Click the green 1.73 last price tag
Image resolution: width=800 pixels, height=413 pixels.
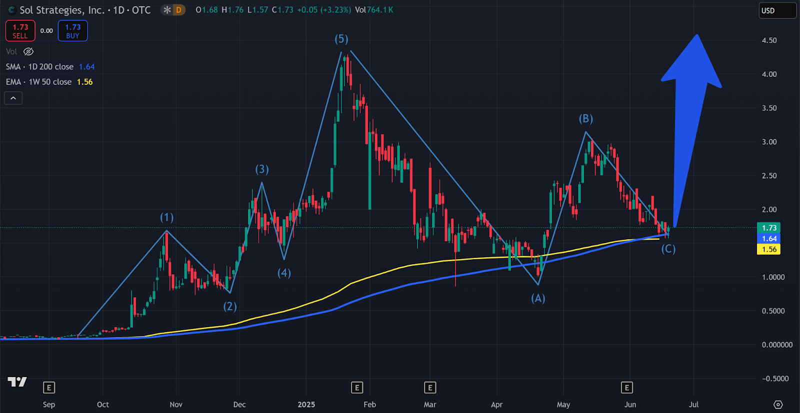tap(769, 228)
